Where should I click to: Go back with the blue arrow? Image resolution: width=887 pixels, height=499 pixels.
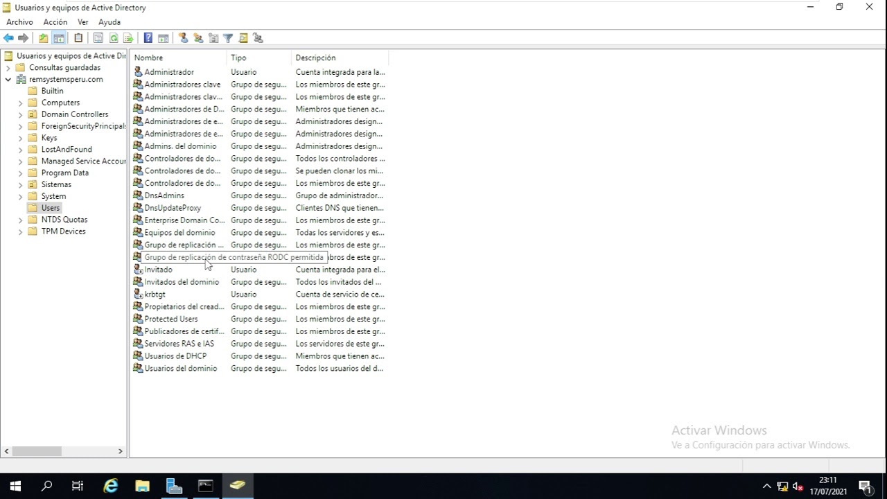(x=8, y=38)
